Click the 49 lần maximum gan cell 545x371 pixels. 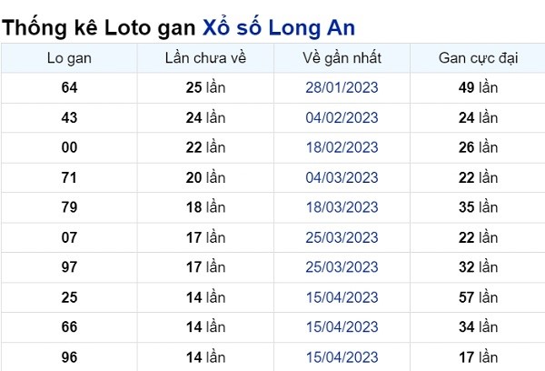[x=478, y=87]
